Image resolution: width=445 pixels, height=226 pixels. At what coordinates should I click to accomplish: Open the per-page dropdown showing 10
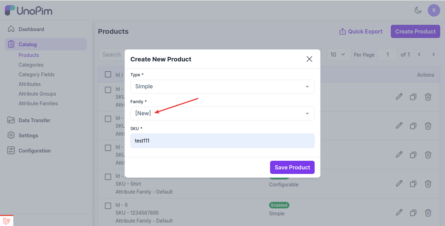pos(338,55)
